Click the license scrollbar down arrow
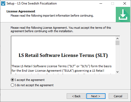 point(117,72)
